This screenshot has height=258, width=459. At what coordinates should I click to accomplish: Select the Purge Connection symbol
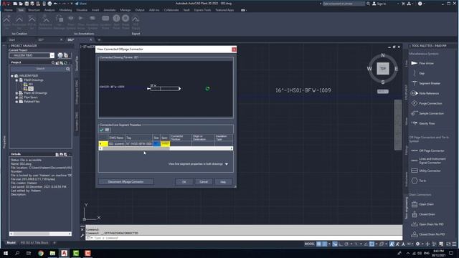[x=426, y=103]
